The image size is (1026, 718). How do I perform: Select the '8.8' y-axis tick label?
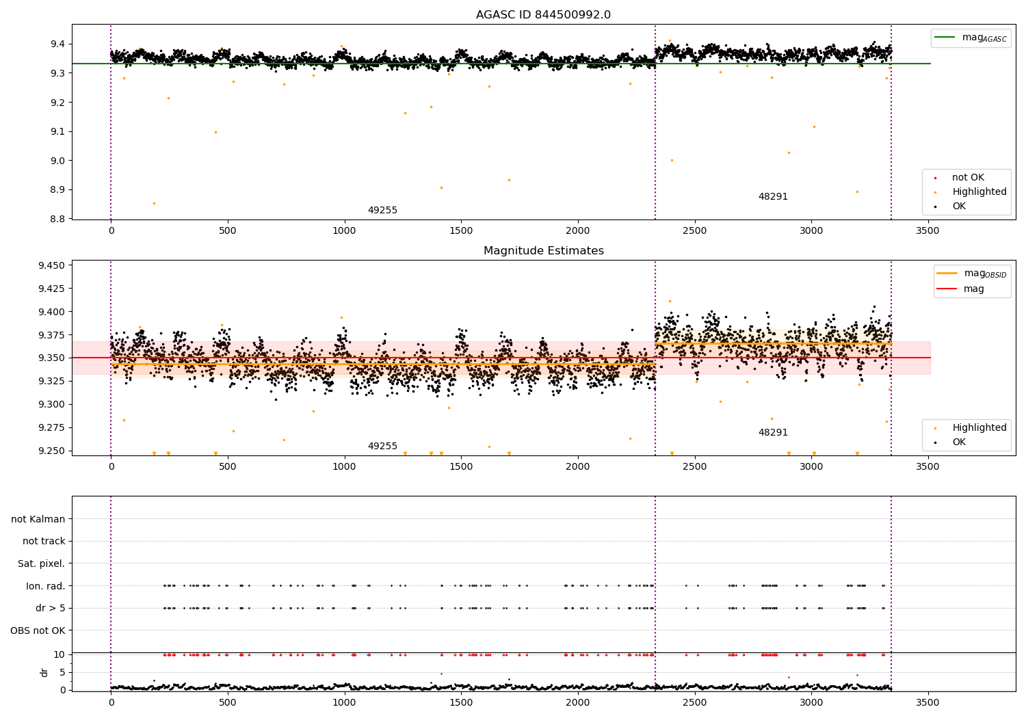point(57,219)
